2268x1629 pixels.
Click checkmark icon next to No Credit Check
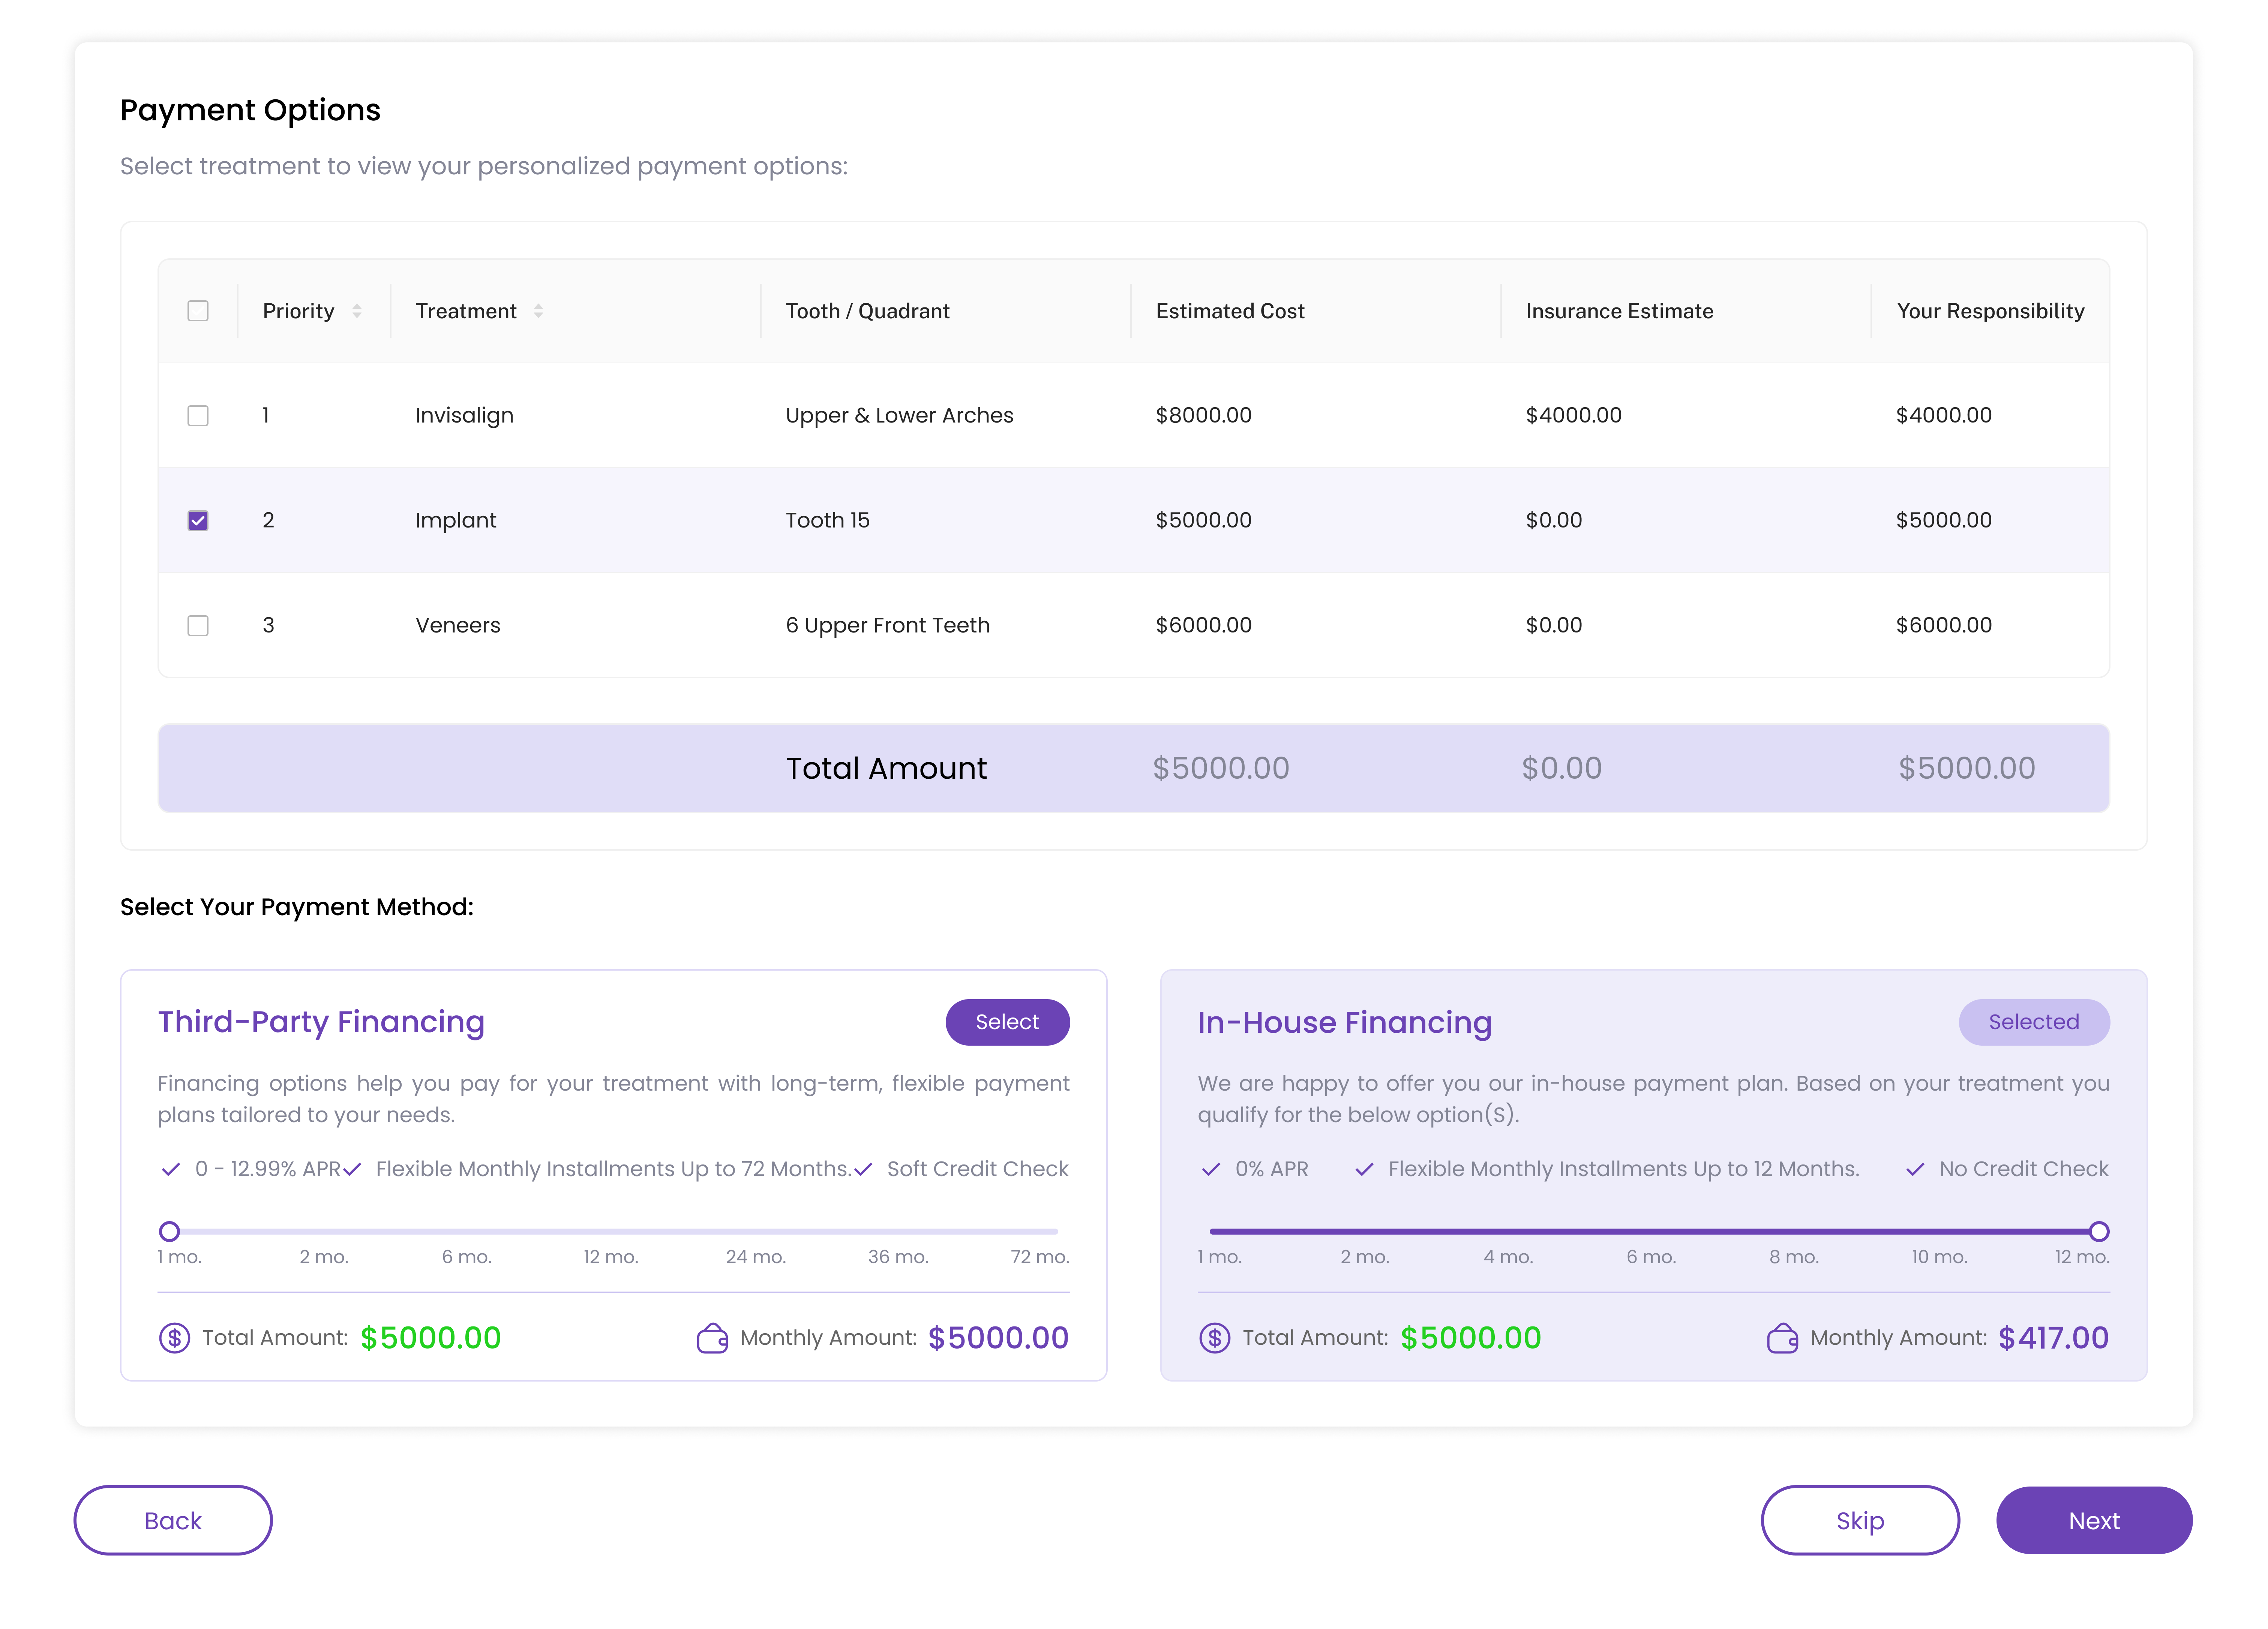(1915, 1169)
